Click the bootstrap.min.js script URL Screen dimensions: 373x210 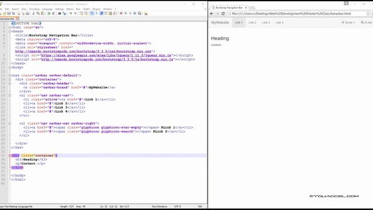pos(107,60)
